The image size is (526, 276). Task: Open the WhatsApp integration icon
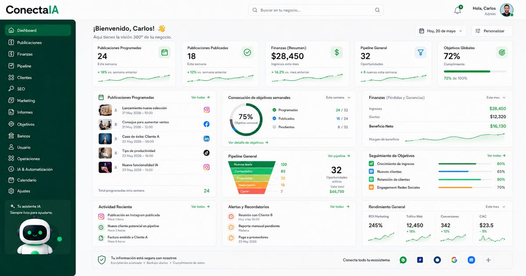pos(403,260)
